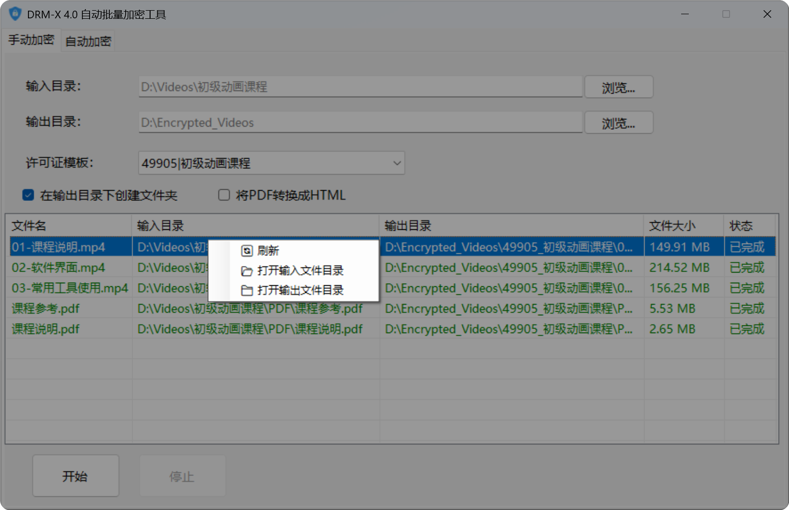789x510 pixels.
Task: Enable 将PDF转换成HTML checkbox
Action: click(x=224, y=195)
